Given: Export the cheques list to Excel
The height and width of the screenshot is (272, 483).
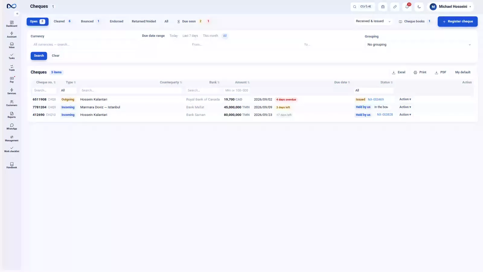Looking at the screenshot, I should click(398, 72).
